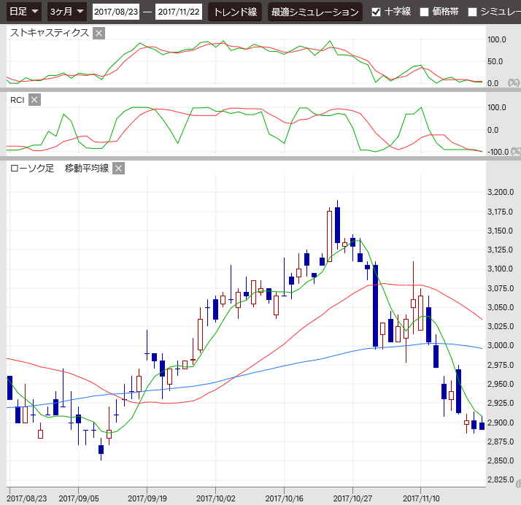Close the ストキャスティクス indicator panel
Image resolution: width=521 pixels, height=505 pixels.
click(99, 33)
